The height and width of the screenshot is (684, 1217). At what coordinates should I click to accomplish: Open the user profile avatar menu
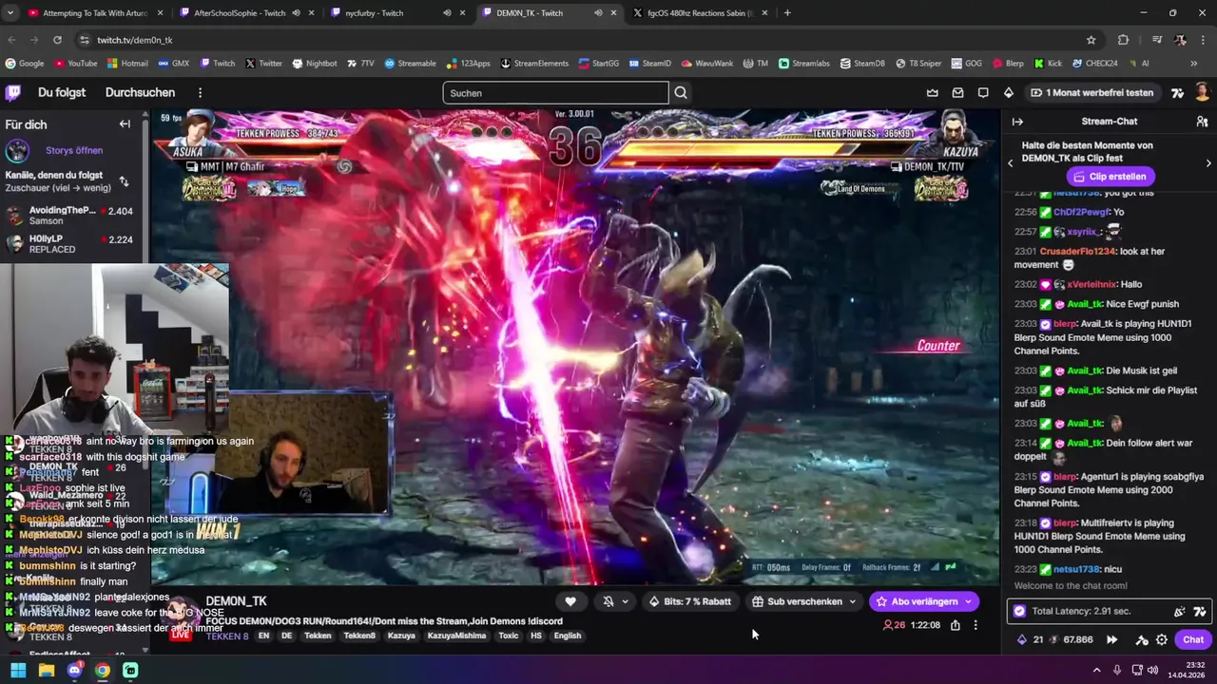tap(1203, 92)
